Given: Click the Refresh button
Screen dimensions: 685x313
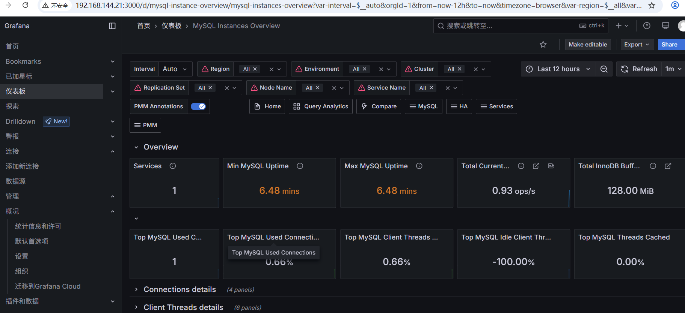Looking at the screenshot, I should [639, 69].
